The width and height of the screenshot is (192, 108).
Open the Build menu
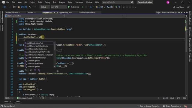click(x=40, y=2)
